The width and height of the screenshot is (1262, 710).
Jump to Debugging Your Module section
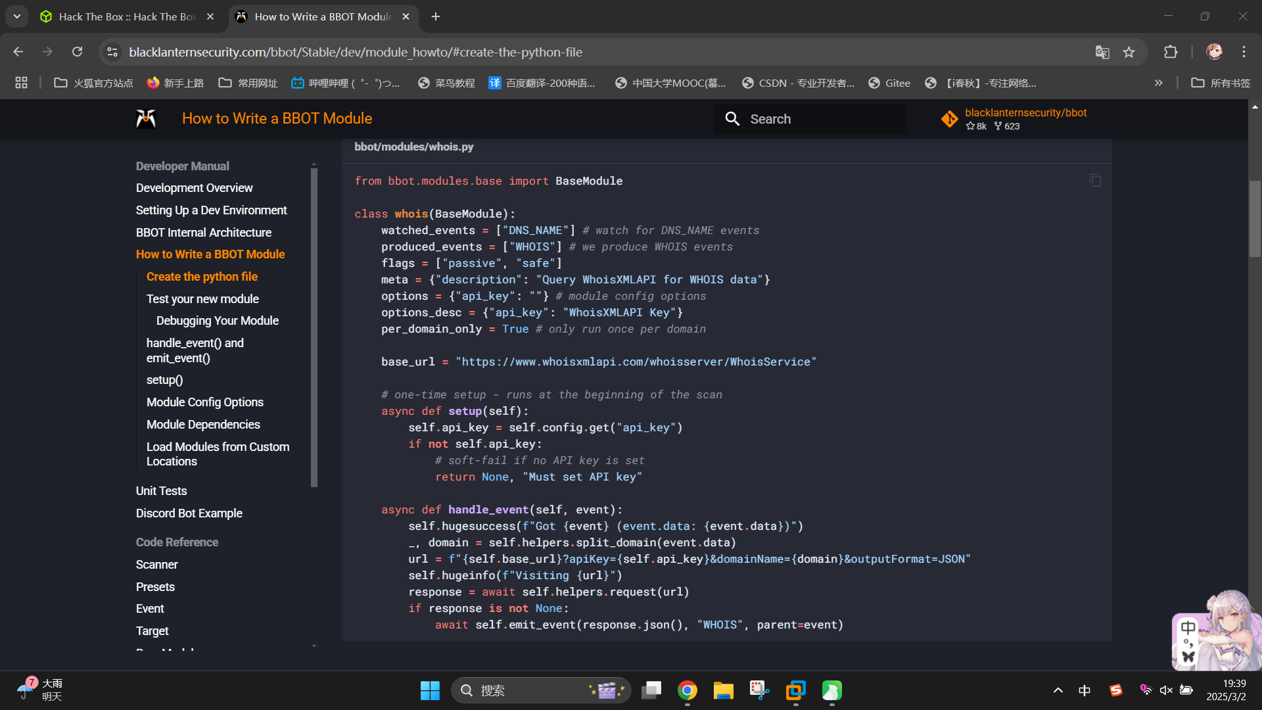(218, 321)
